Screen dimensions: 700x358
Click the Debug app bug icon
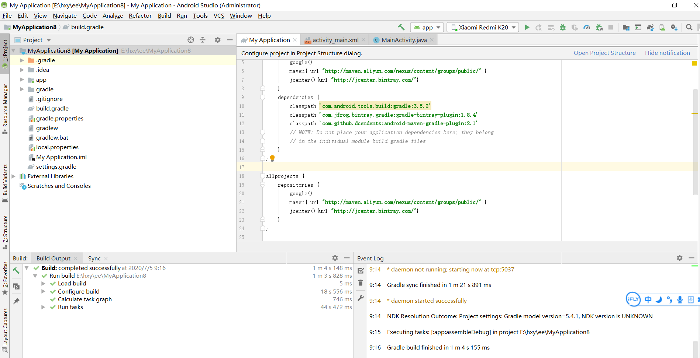[x=563, y=27]
